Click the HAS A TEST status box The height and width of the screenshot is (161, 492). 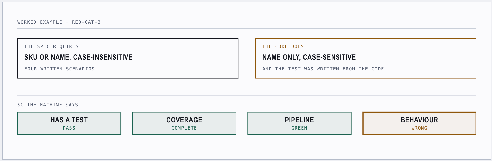point(69,123)
